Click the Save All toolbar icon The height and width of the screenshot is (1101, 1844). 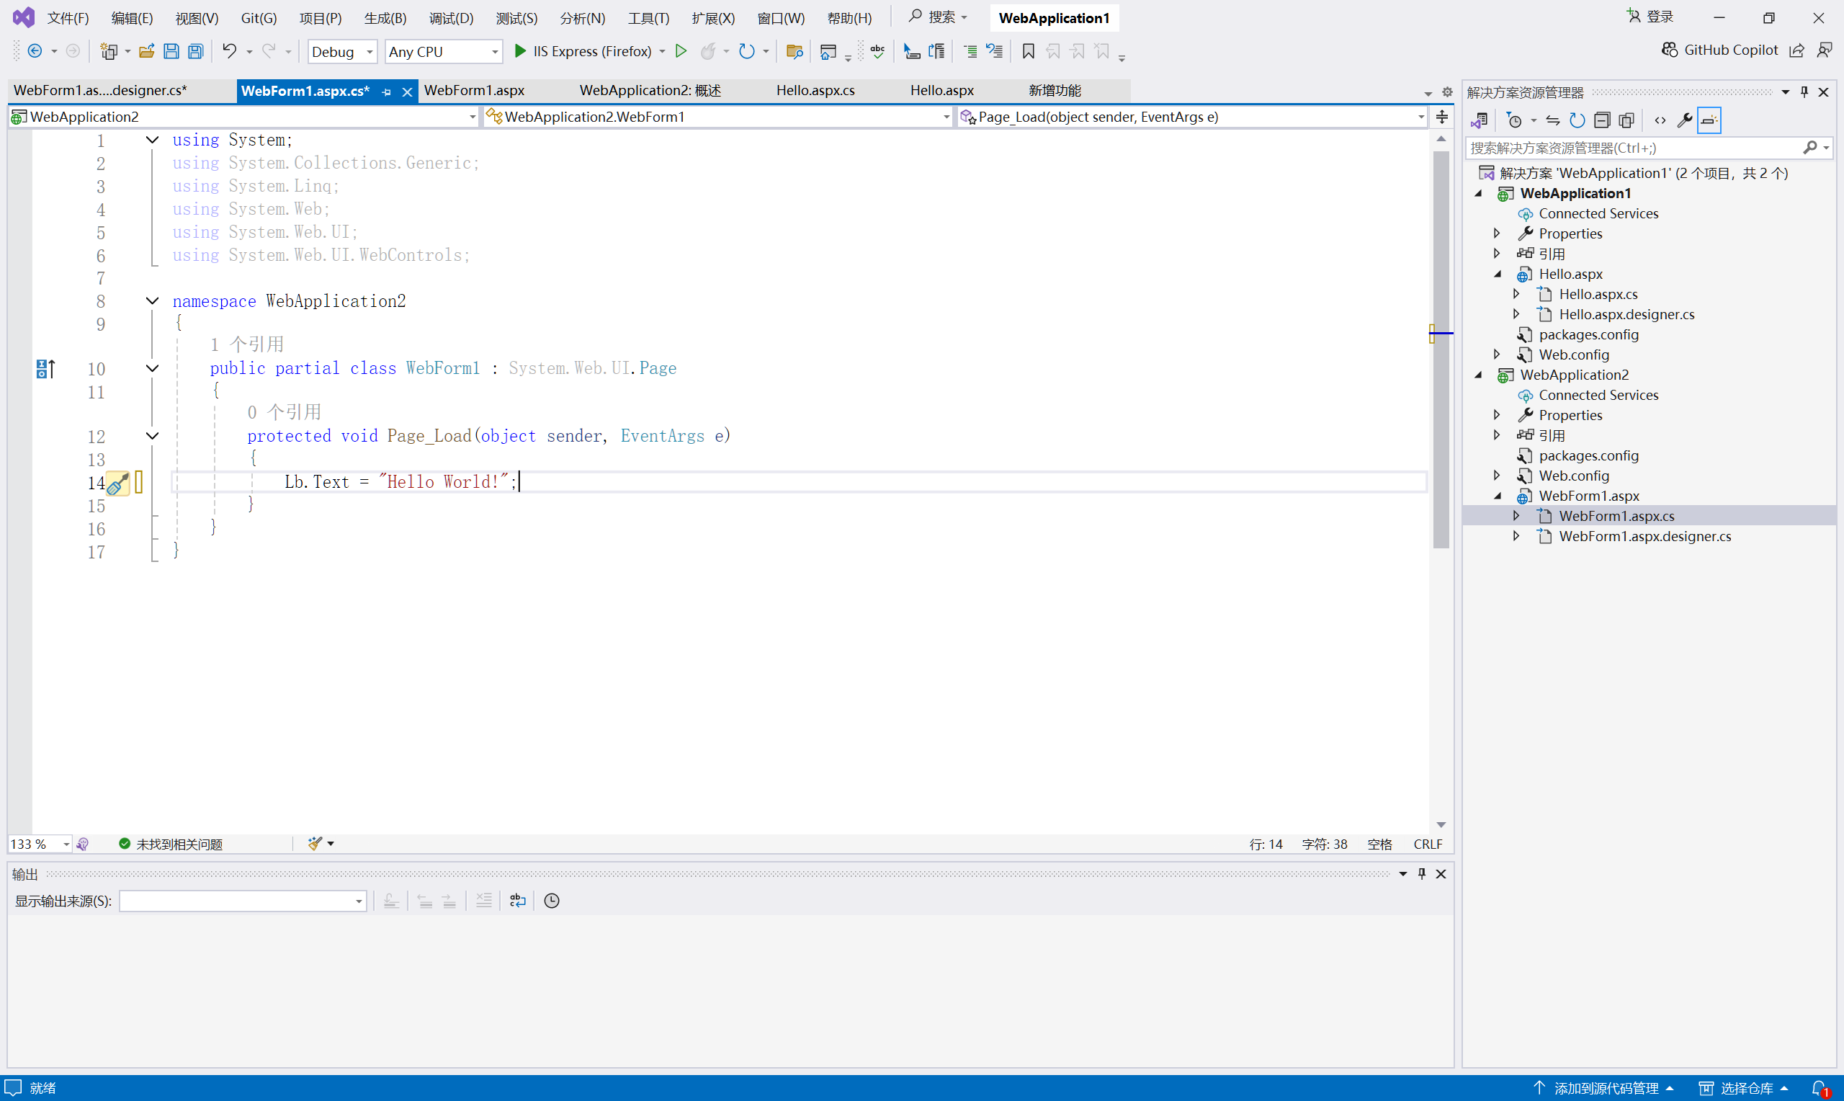tap(196, 51)
